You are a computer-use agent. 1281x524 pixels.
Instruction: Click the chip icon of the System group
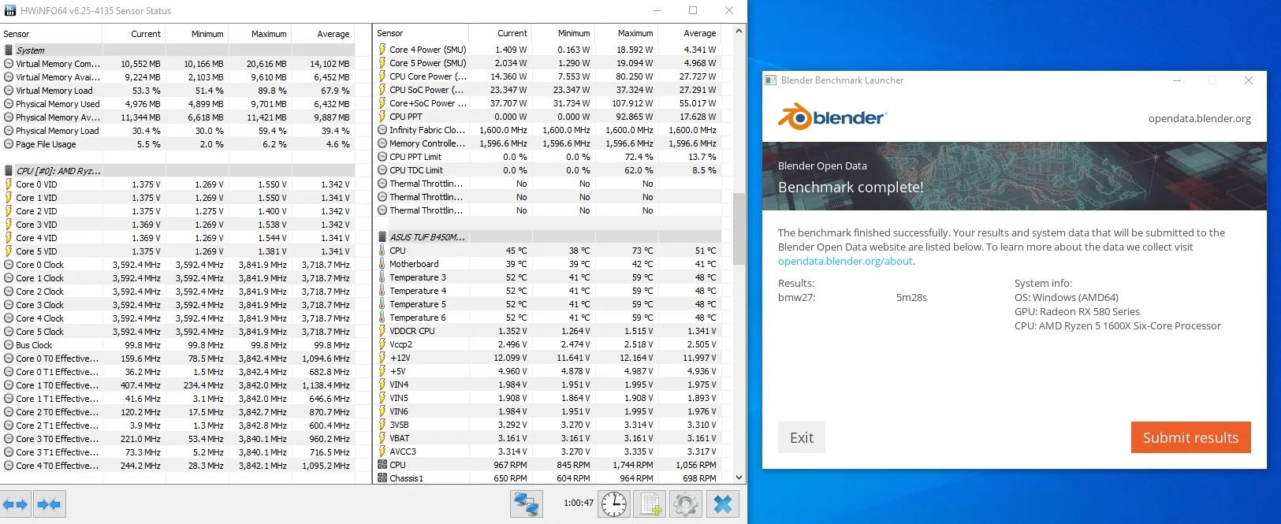9,50
